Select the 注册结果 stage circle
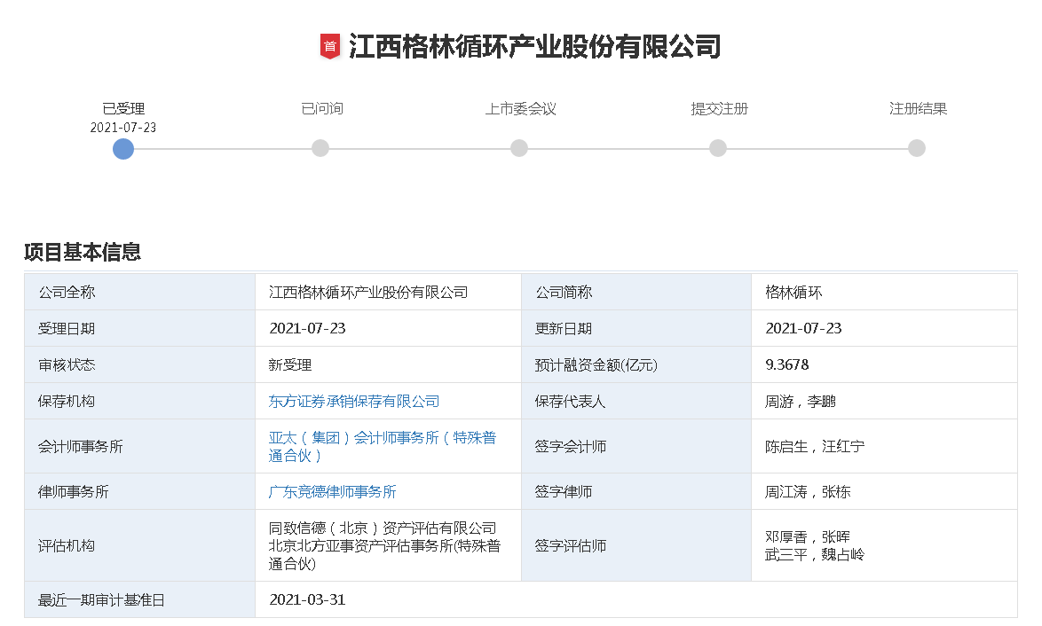 tap(916, 148)
